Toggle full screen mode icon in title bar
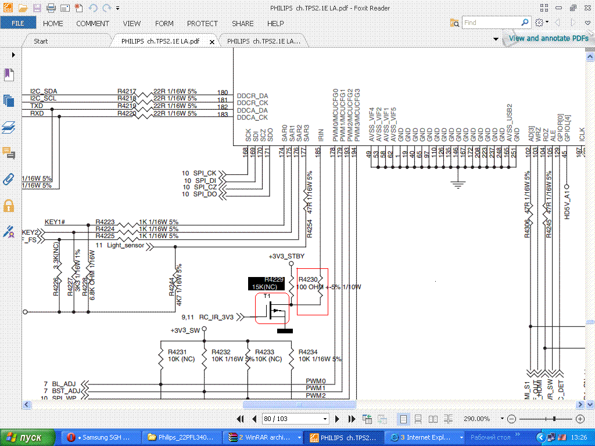Screen dimensions: 595x446 coord(544,8)
